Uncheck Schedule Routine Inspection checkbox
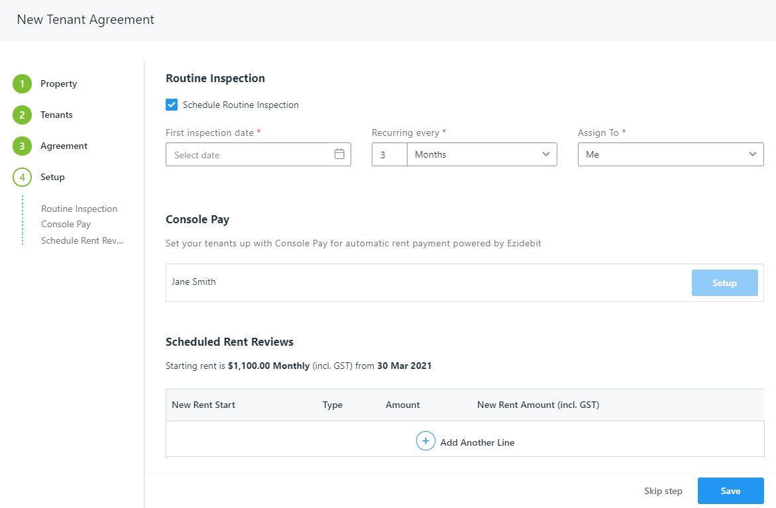The width and height of the screenshot is (776, 508). click(172, 105)
